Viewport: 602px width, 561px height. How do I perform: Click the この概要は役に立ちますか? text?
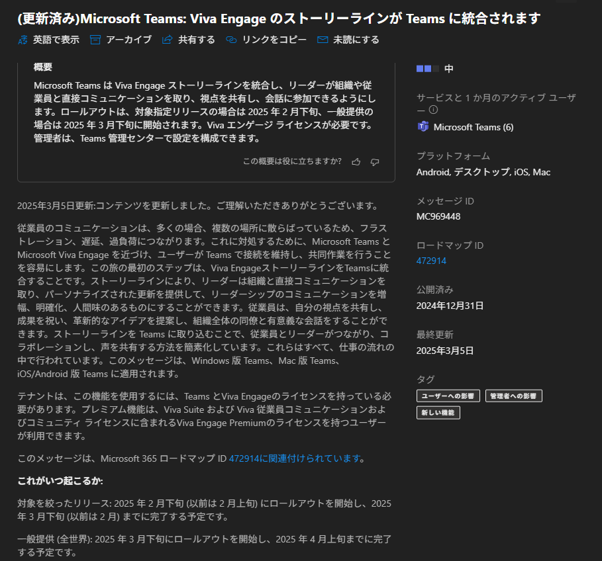[292, 161]
